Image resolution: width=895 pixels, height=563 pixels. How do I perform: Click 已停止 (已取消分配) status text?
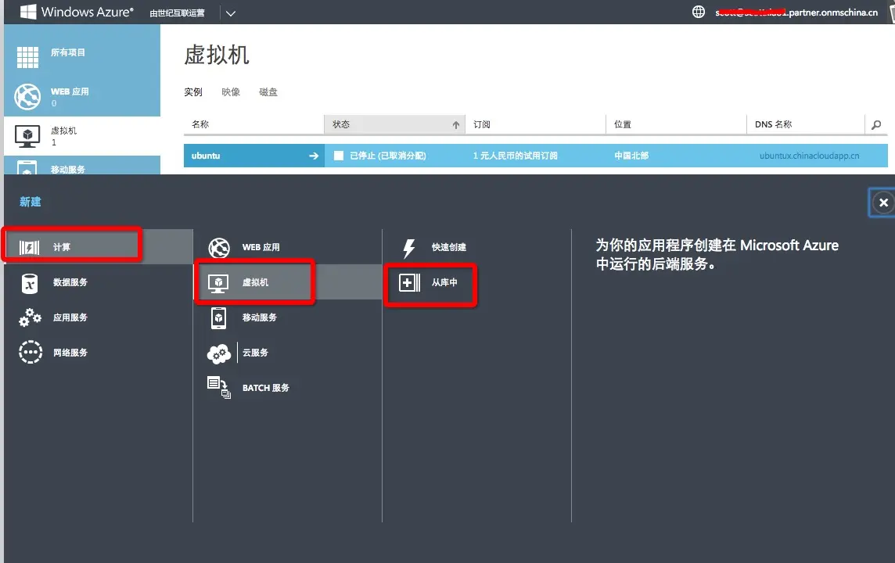click(387, 156)
